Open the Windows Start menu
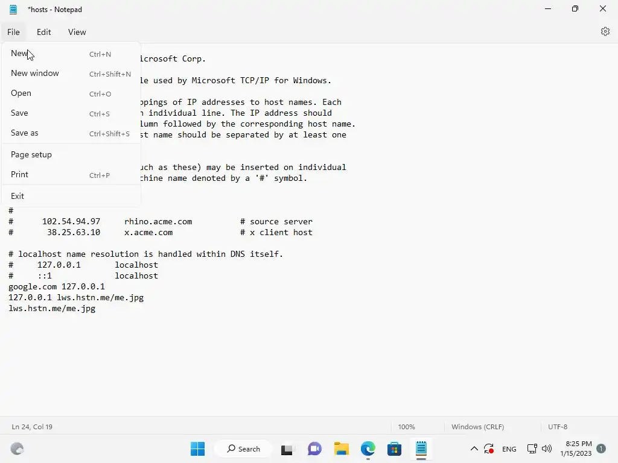Image resolution: width=618 pixels, height=463 pixels. pos(197,449)
